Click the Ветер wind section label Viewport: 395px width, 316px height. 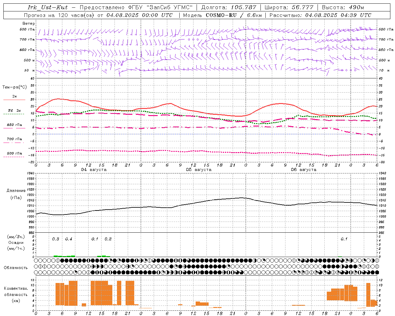tap(29, 23)
